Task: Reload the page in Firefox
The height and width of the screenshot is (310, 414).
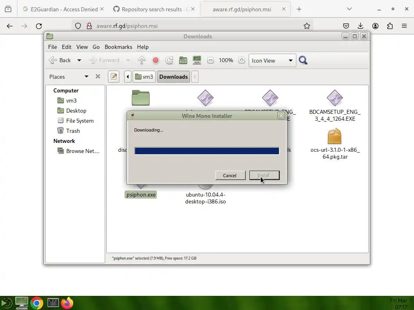Action: pyautogui.click(x=39, y=26)
